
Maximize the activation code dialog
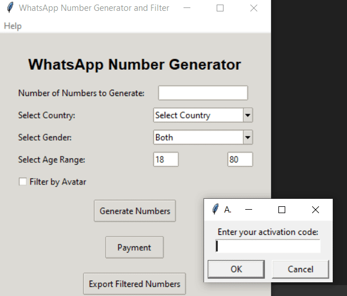click(282, 210)
